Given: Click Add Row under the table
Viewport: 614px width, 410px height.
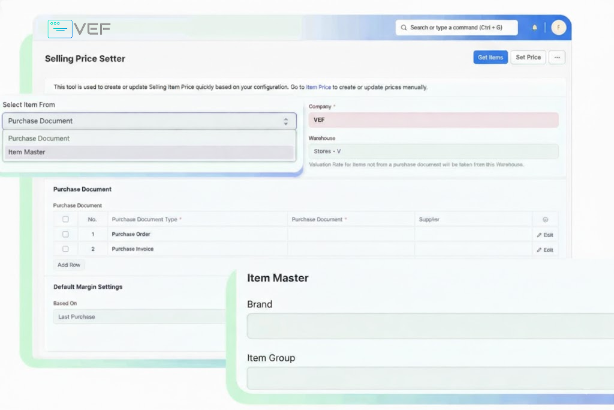Looking at the screenshot, I should coord(69,265).
